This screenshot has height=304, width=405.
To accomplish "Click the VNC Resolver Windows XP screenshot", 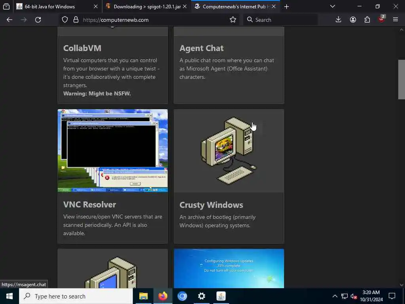I will 113,151.
